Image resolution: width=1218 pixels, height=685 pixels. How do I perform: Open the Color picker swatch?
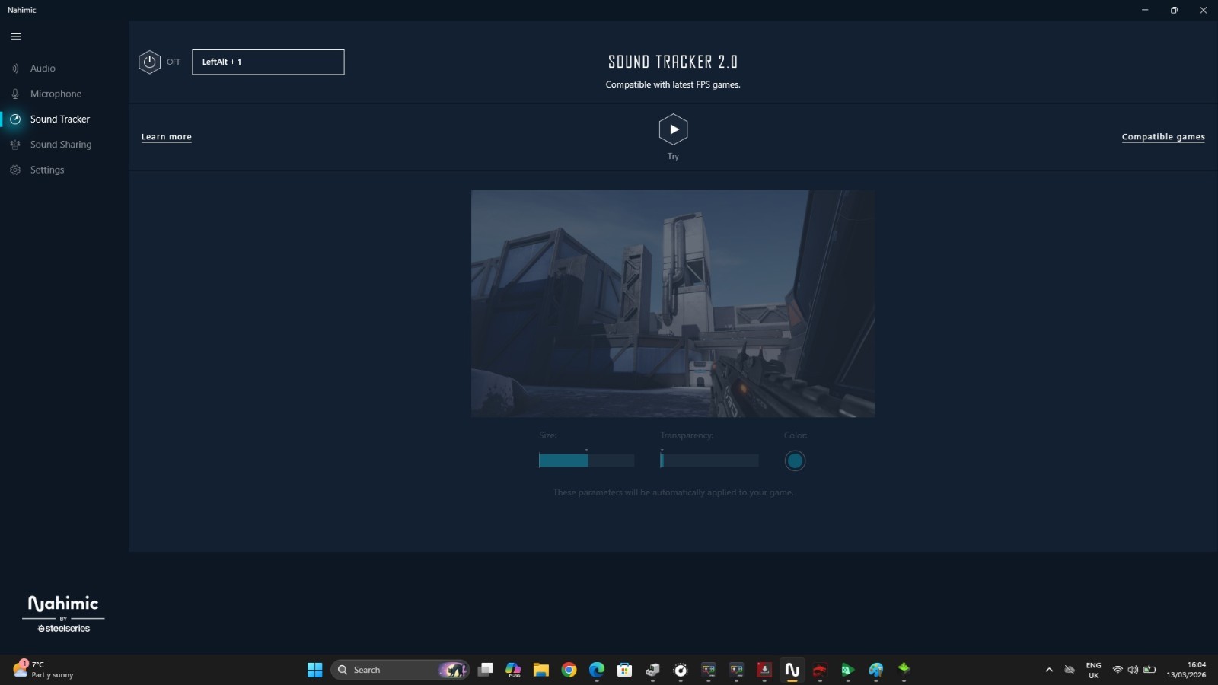click(795, 461)
